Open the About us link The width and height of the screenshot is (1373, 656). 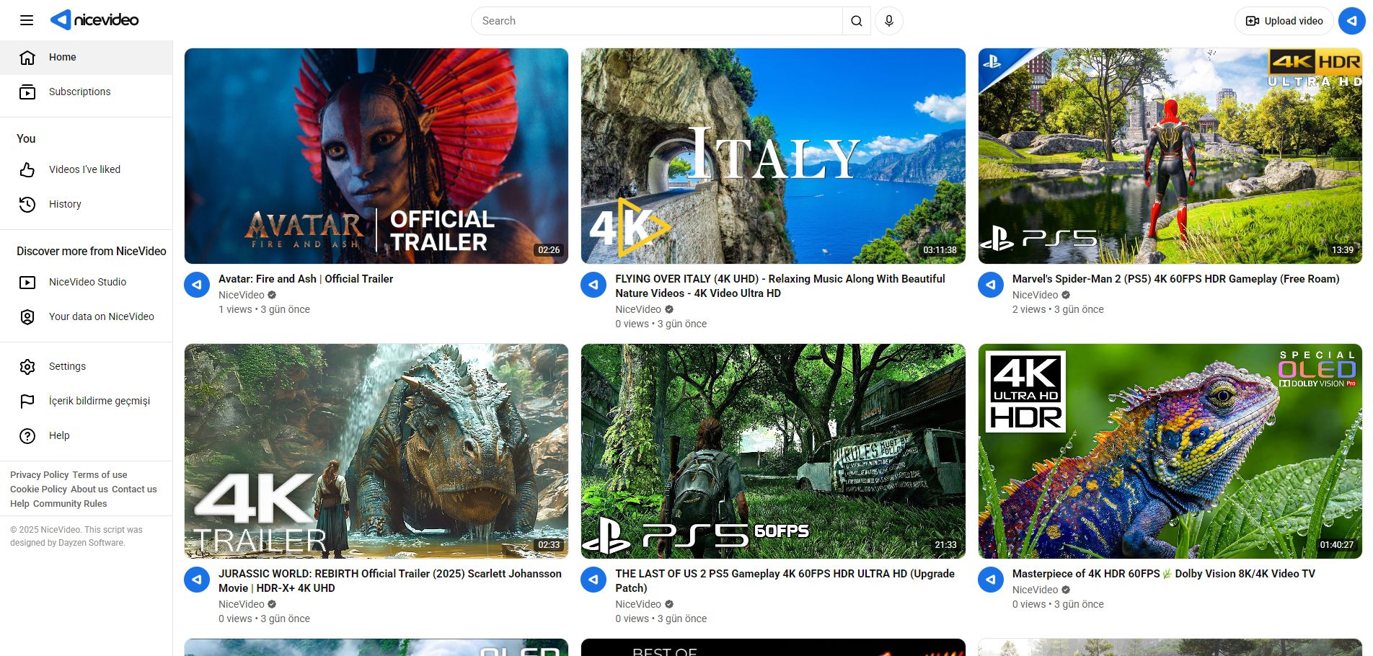pyautogui.click(x=89, y=489)
